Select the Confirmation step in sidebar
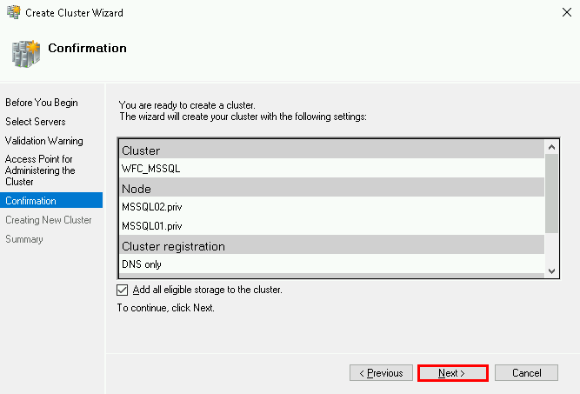The image size is (580, 394). pyautogui.click(x=30, y=201)
